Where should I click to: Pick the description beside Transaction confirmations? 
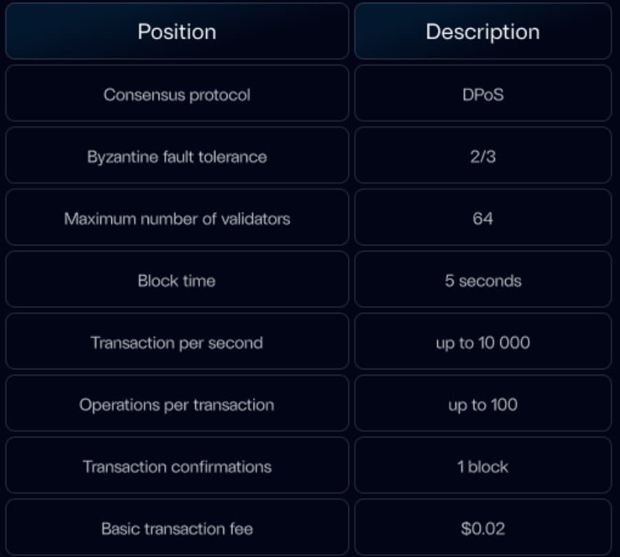click(x=483, y=466)
